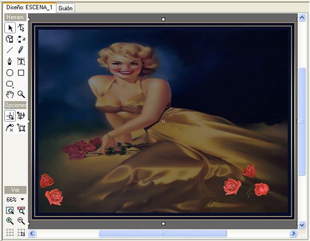This screenshot has height=241, width=310.
Task: Select the Ellipse tool
Action: tap(10, 73)
